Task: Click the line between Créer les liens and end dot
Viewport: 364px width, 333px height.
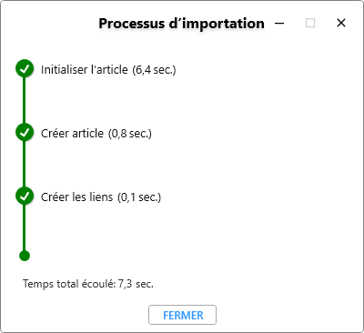Action: click(x=25, y=227)
